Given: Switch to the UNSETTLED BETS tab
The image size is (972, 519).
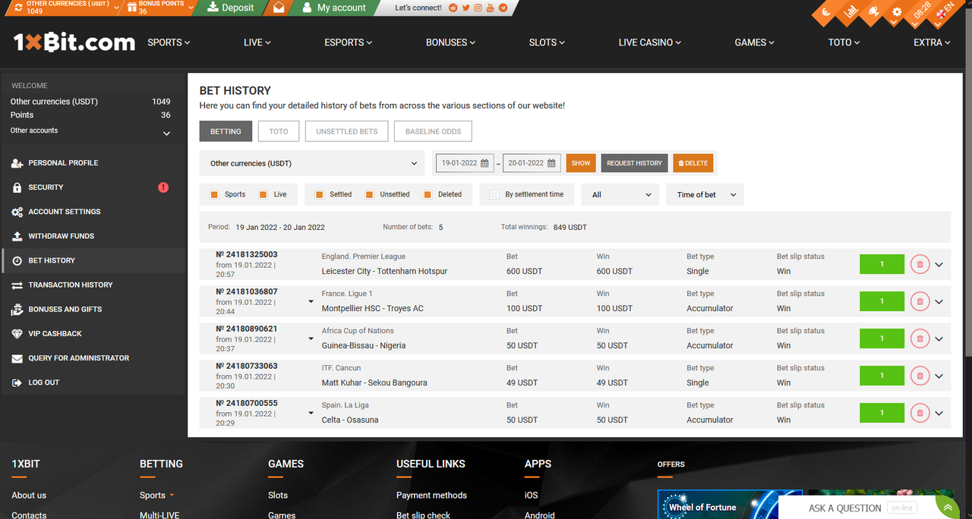Looking at the screenshot, I should click(x=347, y=131).
